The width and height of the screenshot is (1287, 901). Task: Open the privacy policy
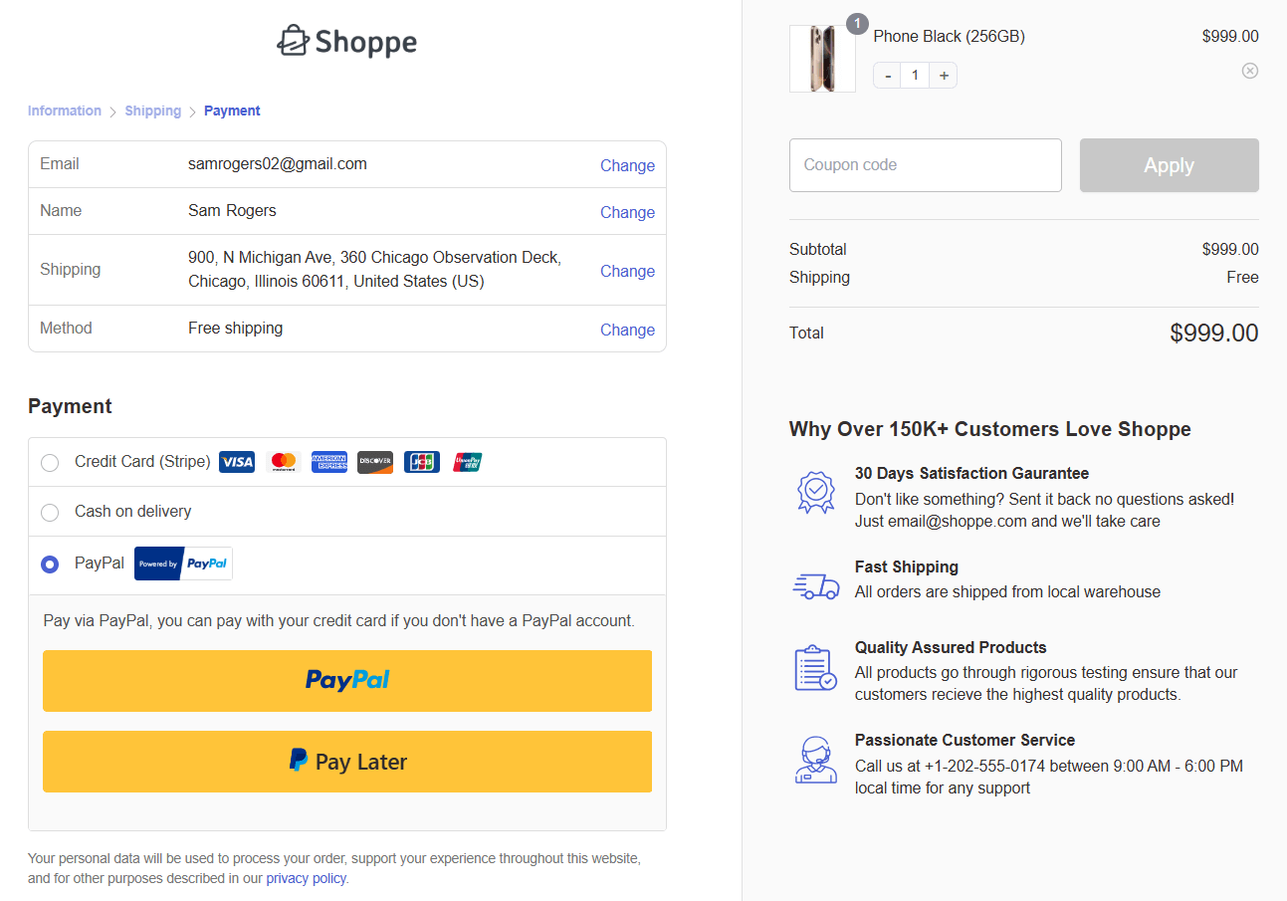306,877
